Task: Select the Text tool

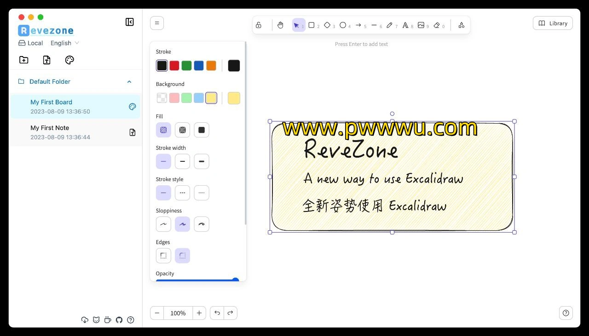Action: (x=408, y=25)
